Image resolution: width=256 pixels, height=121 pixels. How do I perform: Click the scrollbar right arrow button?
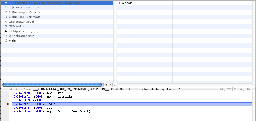point(110,85)
